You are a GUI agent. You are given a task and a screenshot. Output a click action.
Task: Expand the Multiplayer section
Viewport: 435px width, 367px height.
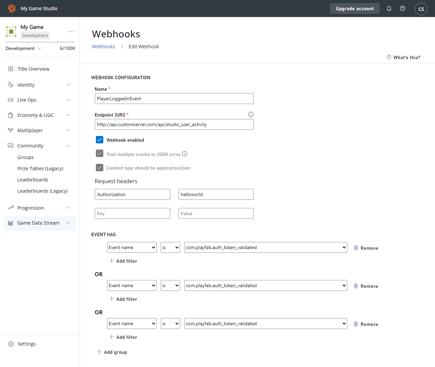click(40, 130)
